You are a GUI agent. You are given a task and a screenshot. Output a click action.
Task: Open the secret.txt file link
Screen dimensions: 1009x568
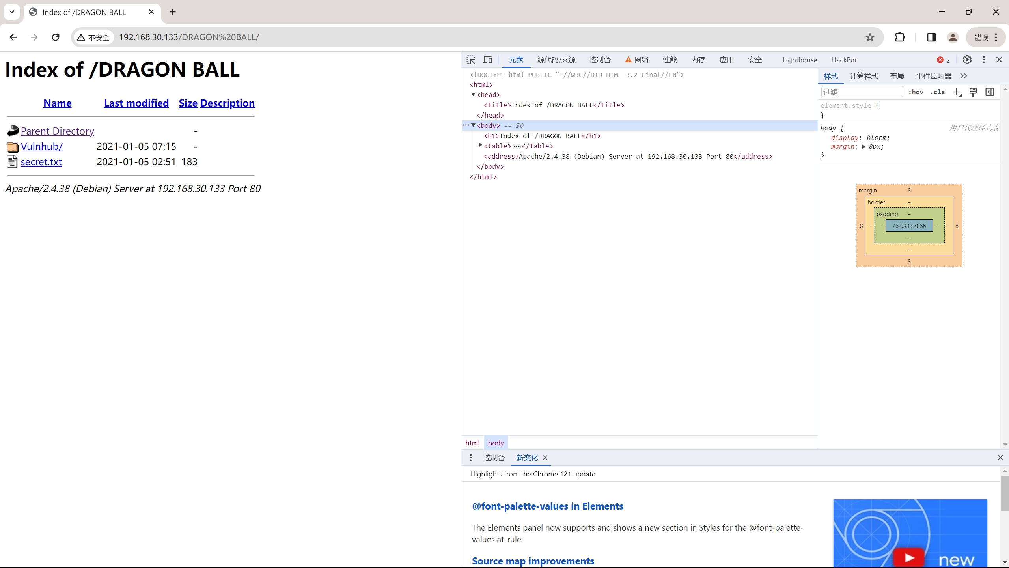click(41, 162)
